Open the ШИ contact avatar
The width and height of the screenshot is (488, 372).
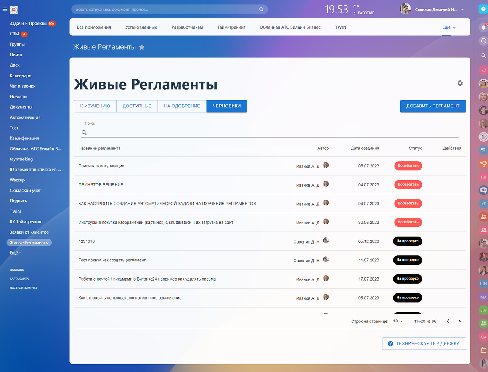[x=483, y=284]
